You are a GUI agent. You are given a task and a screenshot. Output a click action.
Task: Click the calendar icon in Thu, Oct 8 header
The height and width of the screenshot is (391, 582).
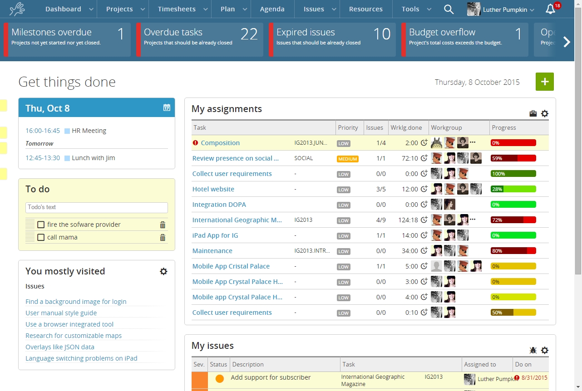[x=167, y=108]
